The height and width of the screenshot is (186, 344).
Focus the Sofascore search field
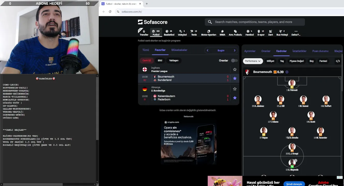(255, 22)
